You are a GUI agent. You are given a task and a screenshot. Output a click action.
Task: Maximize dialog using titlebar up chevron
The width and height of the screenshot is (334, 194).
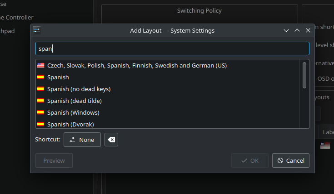coord(297,30)
